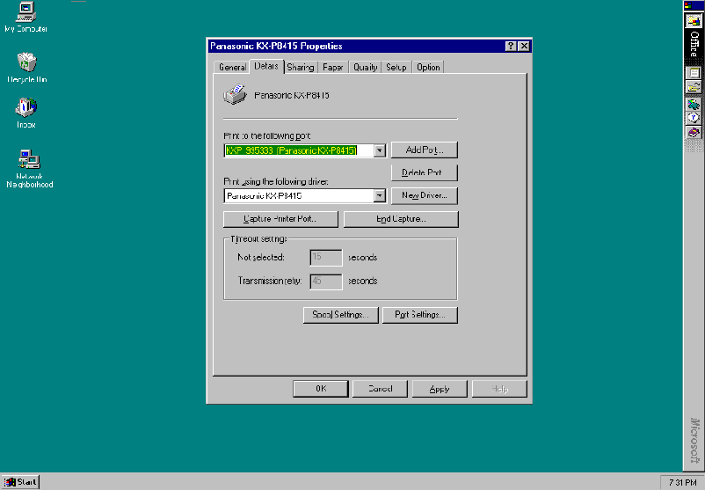Click the printer icon in the dialog
The image size is (705, 490).
tap(235, 94)
